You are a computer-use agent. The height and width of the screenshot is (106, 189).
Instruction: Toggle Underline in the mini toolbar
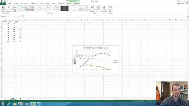tap(80, 58)
